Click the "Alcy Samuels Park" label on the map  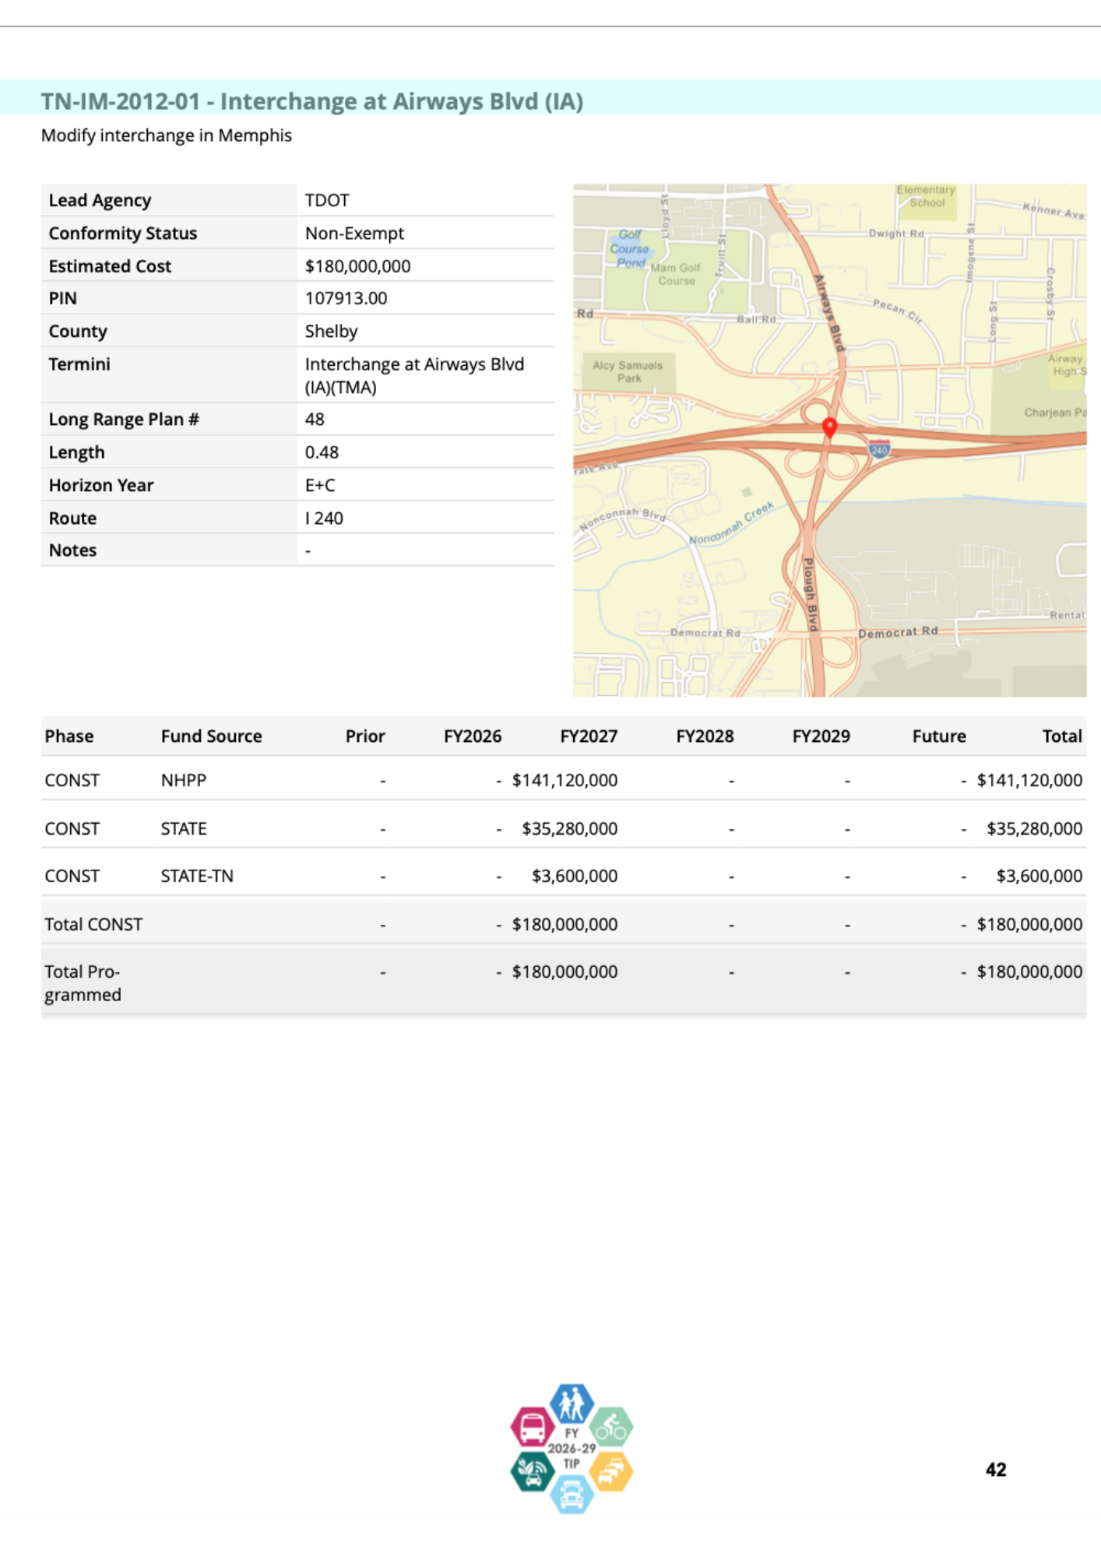pos(628,371)
